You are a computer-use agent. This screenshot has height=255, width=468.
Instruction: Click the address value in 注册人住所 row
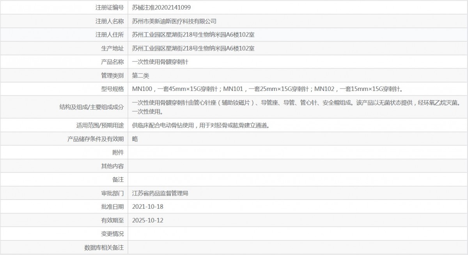193,35
